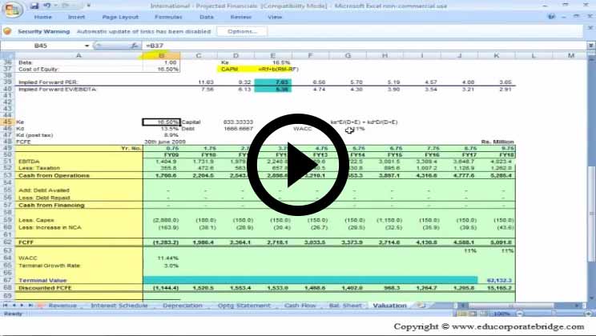
Task: Select the Valuation sheet tab
Action: [389, 306]
